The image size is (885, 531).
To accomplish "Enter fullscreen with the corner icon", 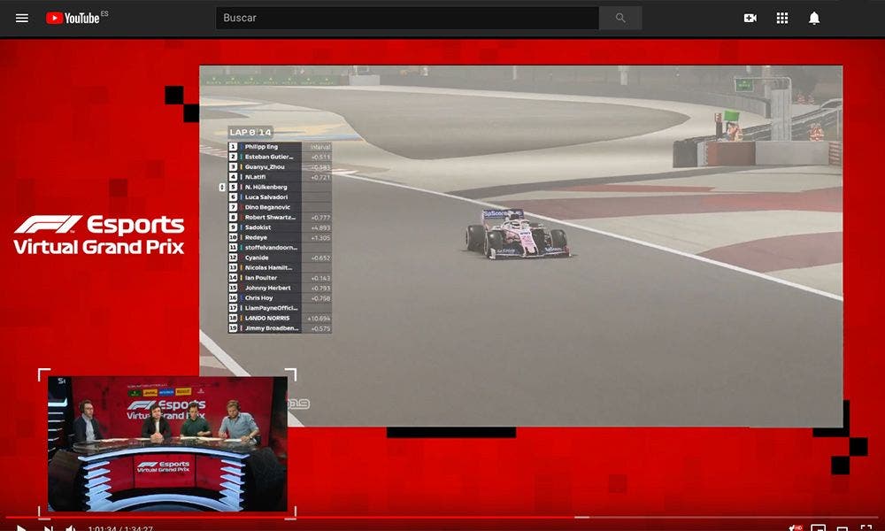I will (x=866, y=528).
